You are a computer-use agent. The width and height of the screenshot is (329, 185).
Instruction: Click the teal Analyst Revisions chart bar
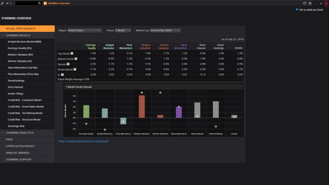(105, 113)
